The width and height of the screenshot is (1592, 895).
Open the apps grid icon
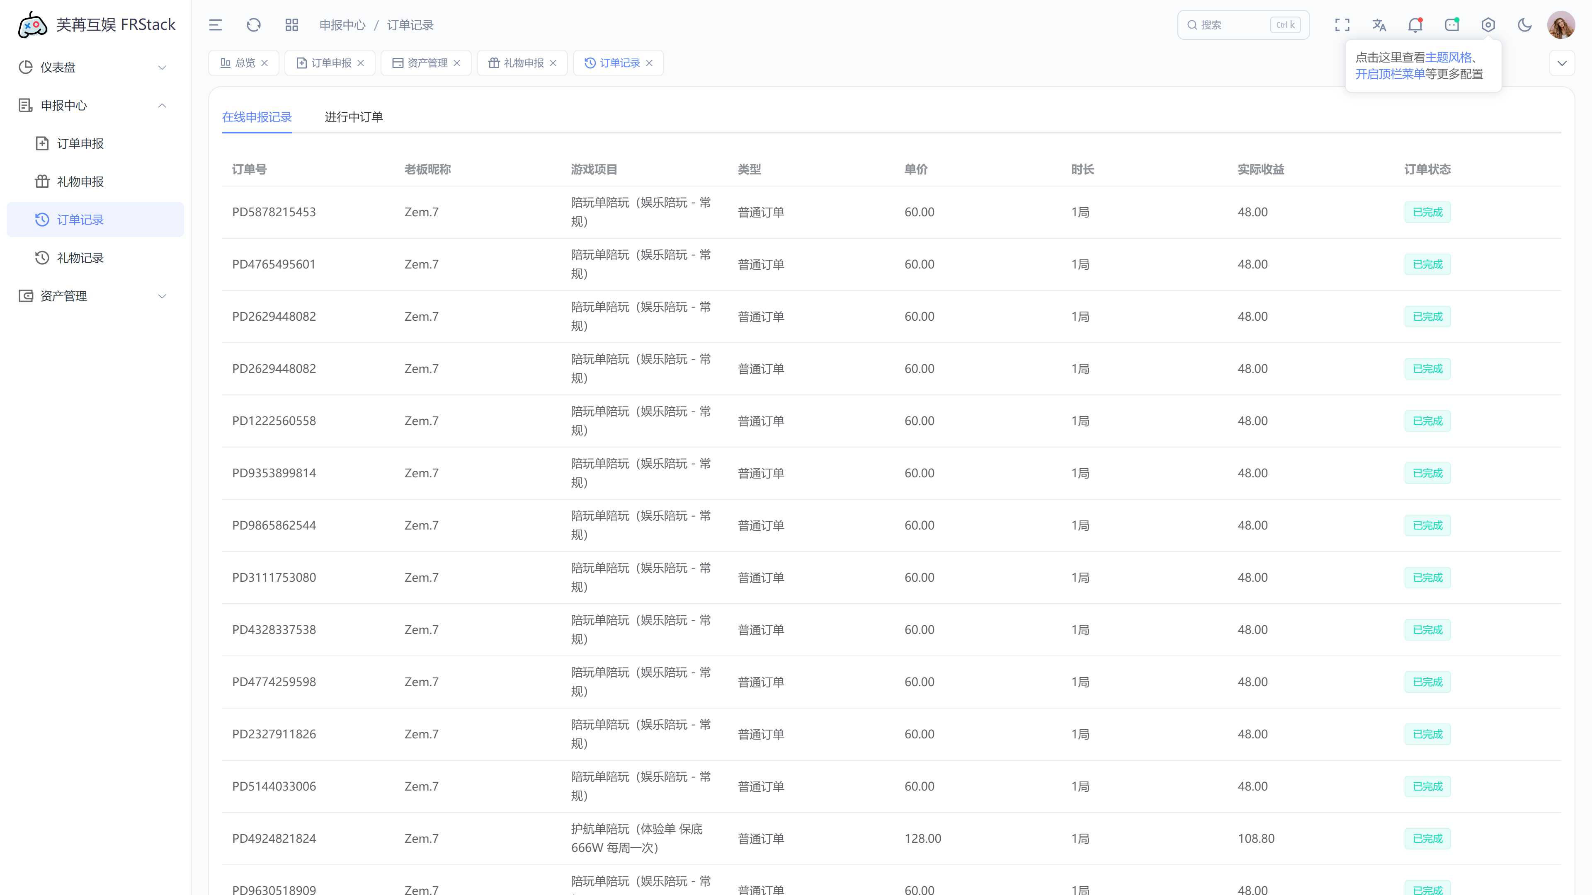click(x=292, y=25)
